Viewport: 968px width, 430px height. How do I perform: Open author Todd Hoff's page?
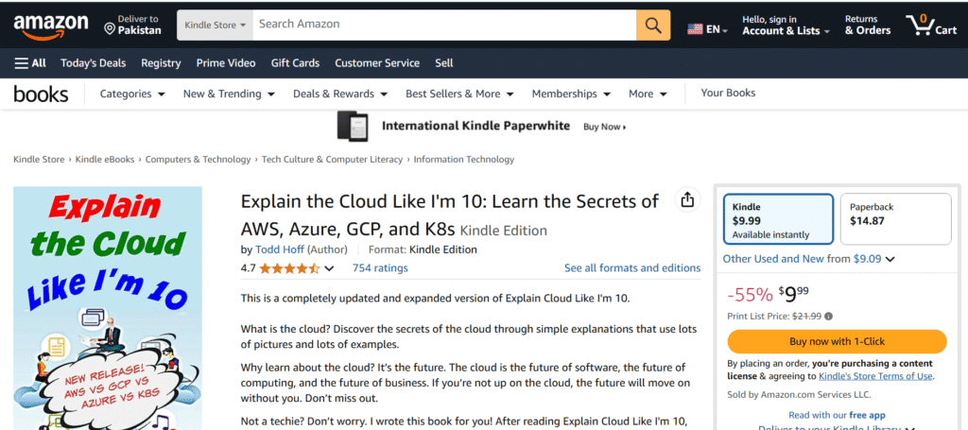click(280, 249)
